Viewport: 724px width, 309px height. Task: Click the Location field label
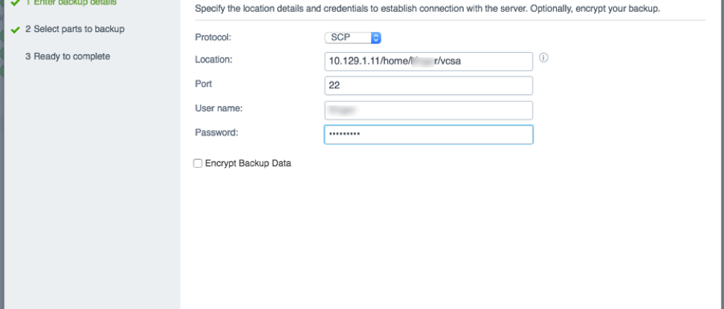(214, 59)
